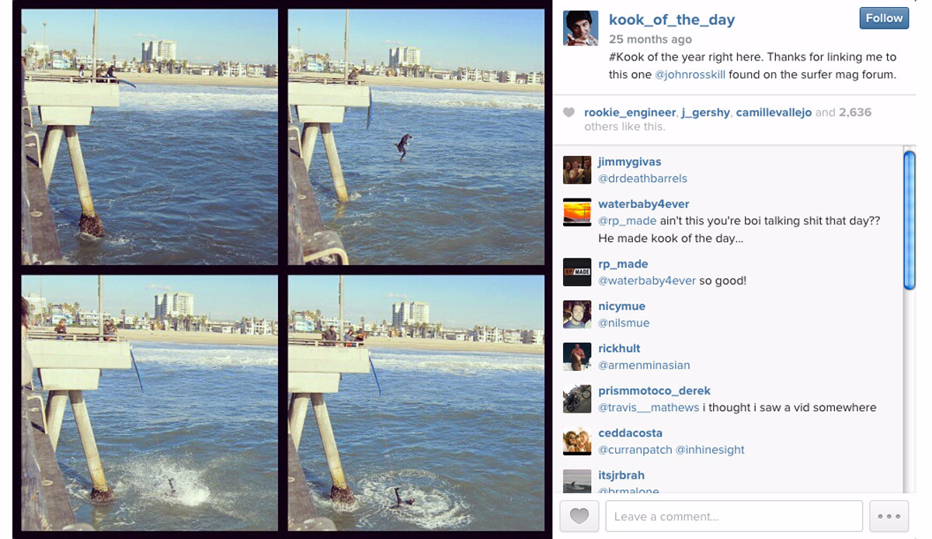Click the comments scrollbar thumb
932x539 pixels.
click(x=909, y=221)
